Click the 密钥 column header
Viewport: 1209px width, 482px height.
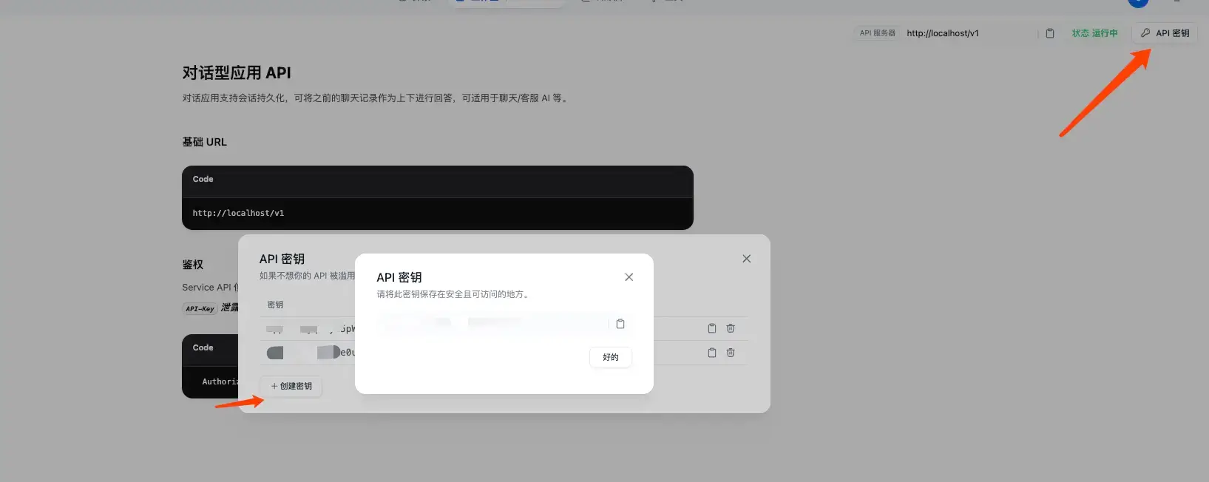point(275,305)
